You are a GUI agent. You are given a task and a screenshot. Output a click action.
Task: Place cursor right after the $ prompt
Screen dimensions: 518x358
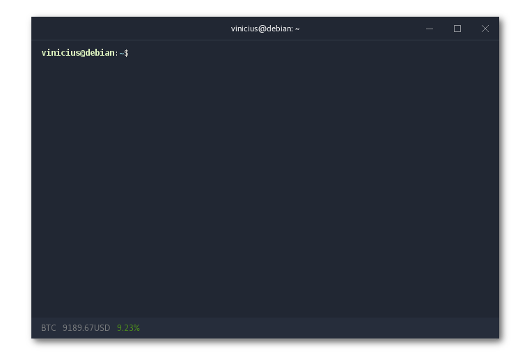(132, 53)
